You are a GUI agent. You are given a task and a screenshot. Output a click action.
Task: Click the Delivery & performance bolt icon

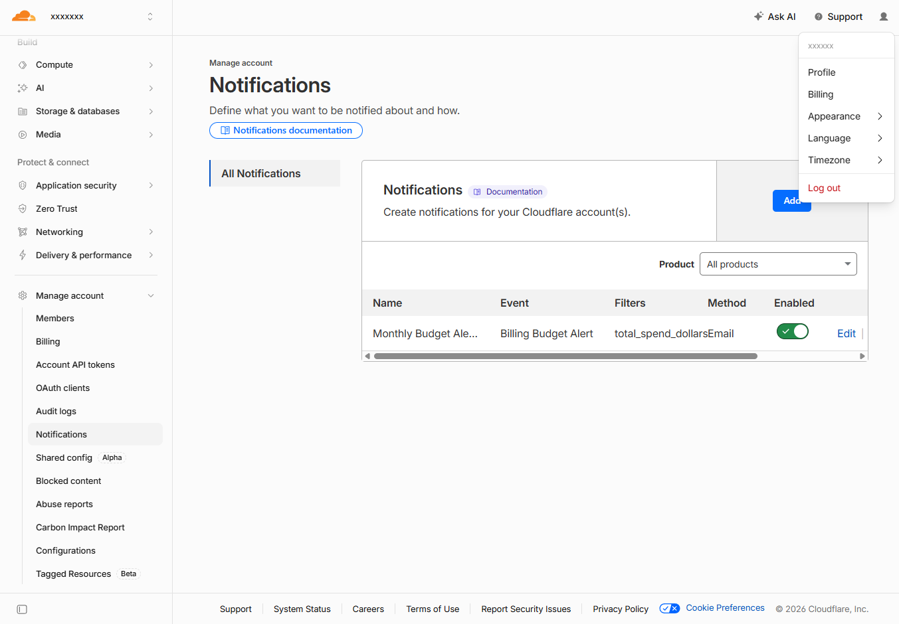tap(23, 256)
